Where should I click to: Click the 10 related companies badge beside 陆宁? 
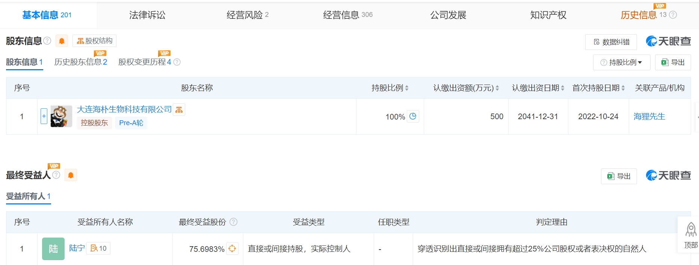(x=98, y=248)
